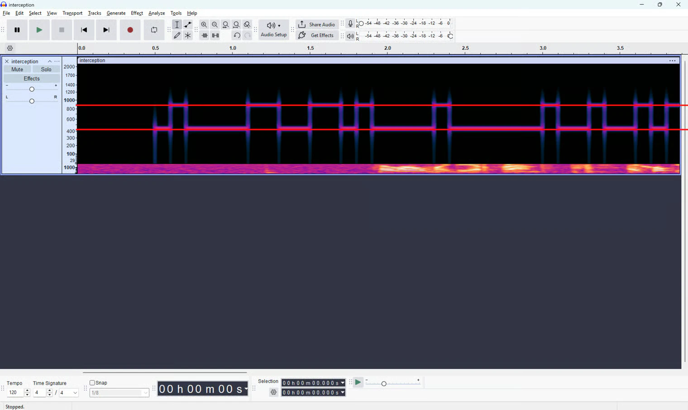
Task: Zoom out using the magnifier minus
Action: [x=215, y=25]
